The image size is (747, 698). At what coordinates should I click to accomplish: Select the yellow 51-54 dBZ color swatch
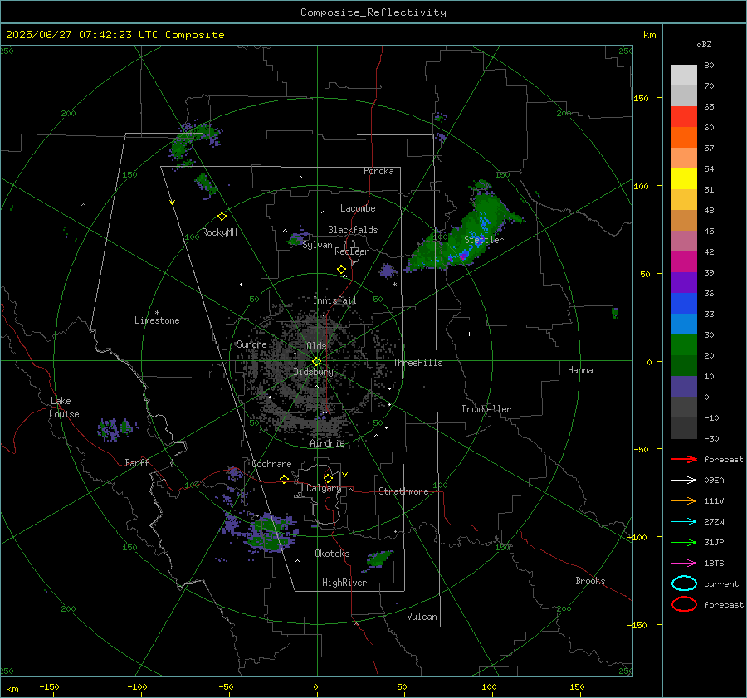684,178
